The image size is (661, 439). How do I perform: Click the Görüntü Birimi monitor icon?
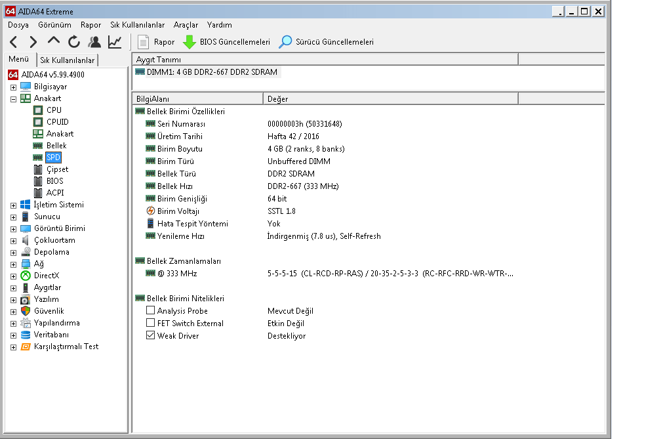tap(26, 228)
